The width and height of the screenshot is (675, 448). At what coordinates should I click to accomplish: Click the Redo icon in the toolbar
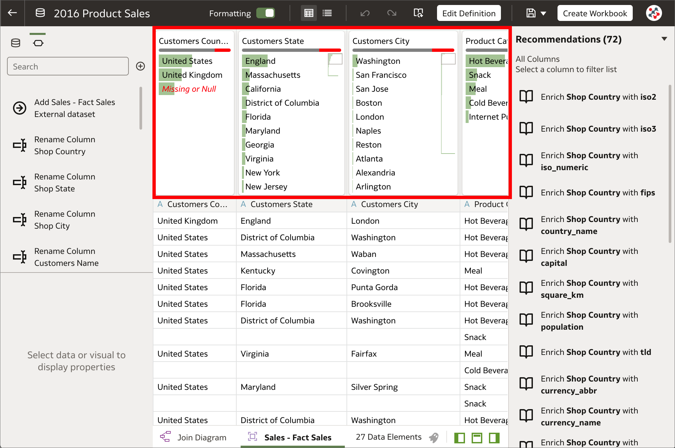[391, 13]
